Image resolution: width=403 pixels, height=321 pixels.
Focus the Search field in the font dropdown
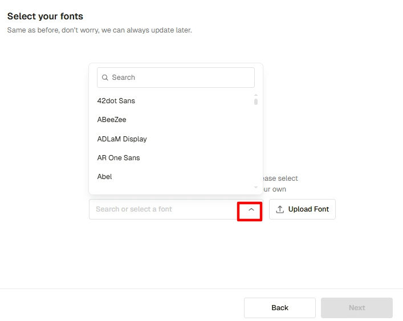(180, 78)
